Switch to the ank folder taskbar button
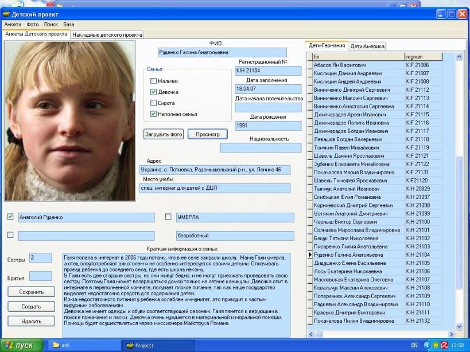 [x=84, y=345]
